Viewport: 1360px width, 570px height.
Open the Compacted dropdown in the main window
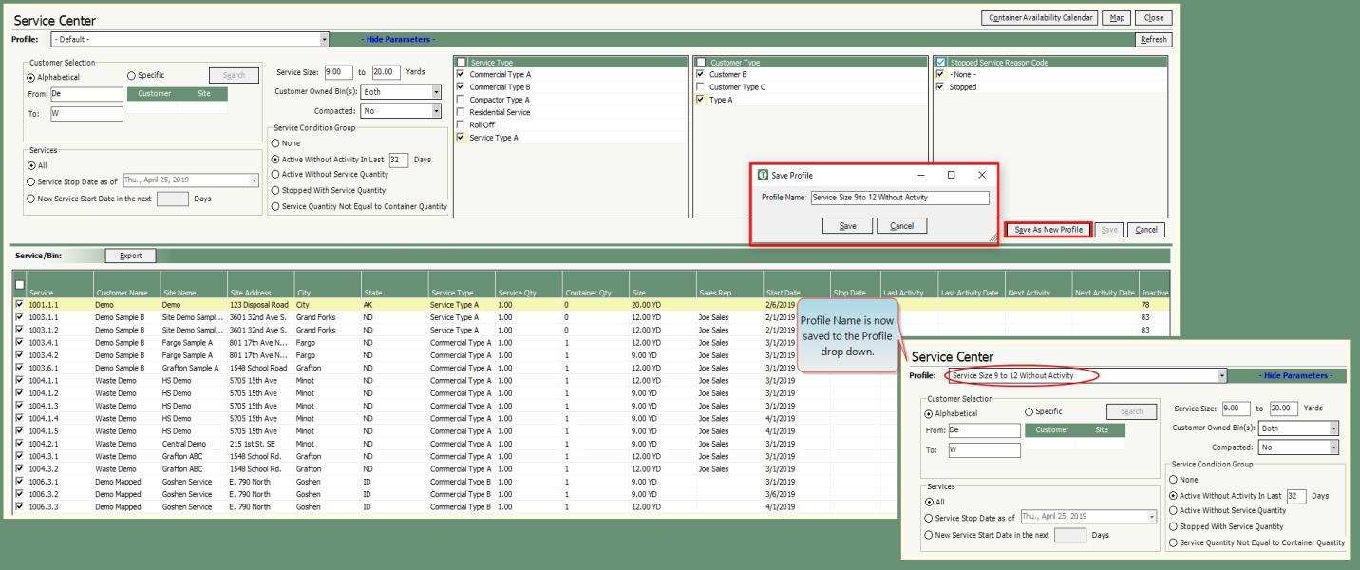437,111
